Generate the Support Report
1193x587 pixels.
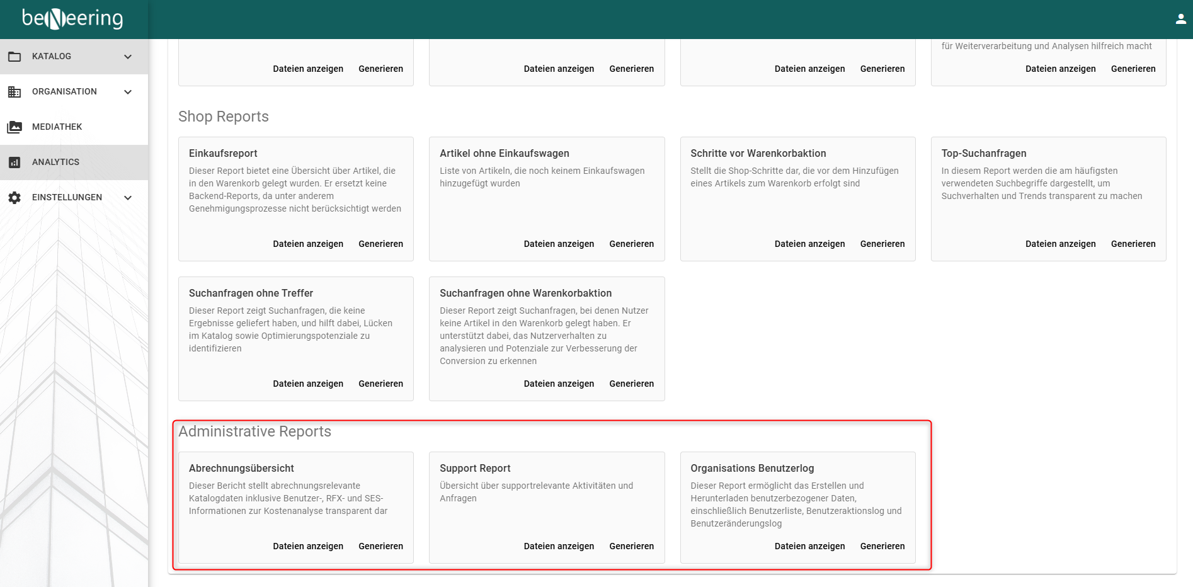tap(632, 546)
